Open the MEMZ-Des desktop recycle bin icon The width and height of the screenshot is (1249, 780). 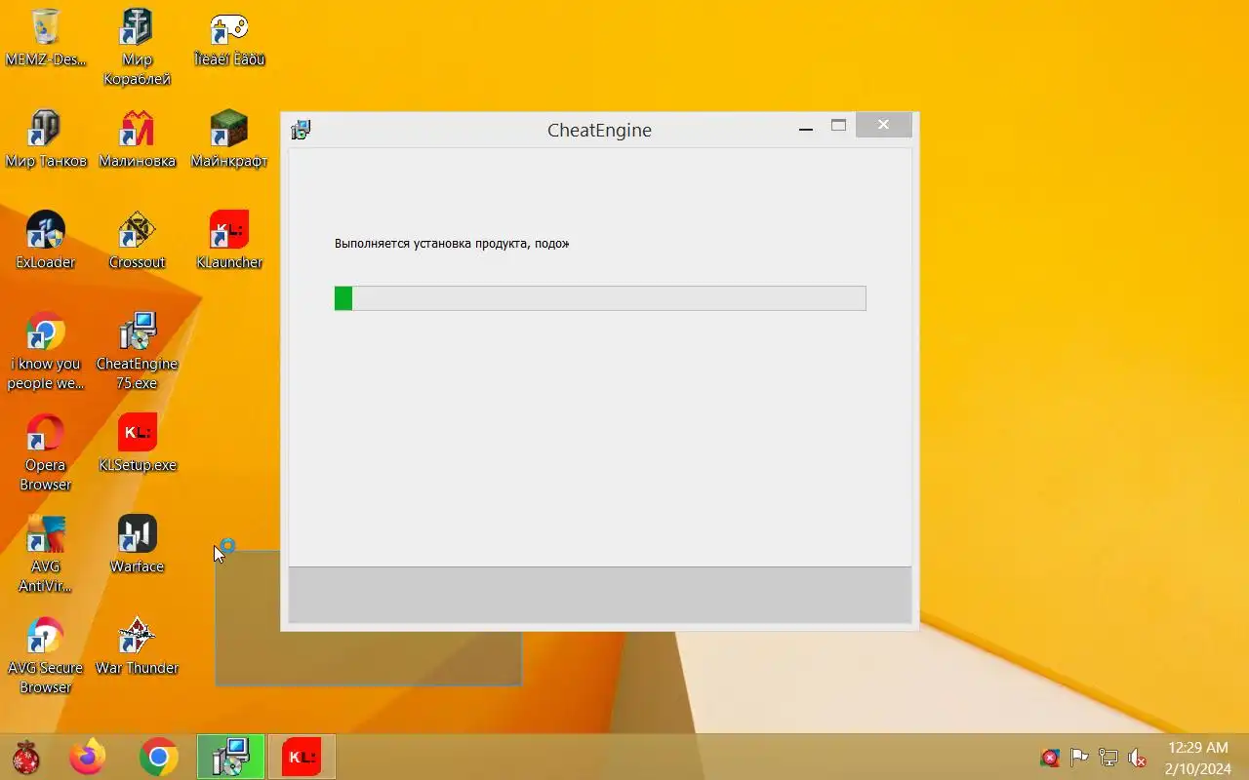pos(45,37)
